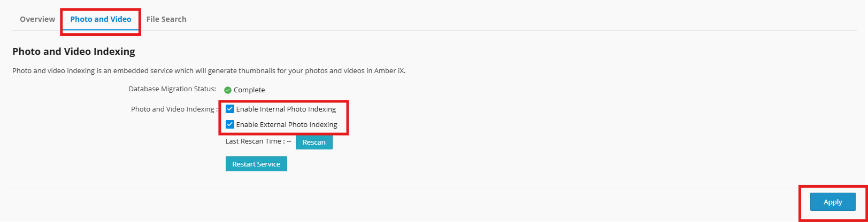Uncheck Enable Internal Photo Indexing checkbox
The image size is (868, 222).
[230, 109]
